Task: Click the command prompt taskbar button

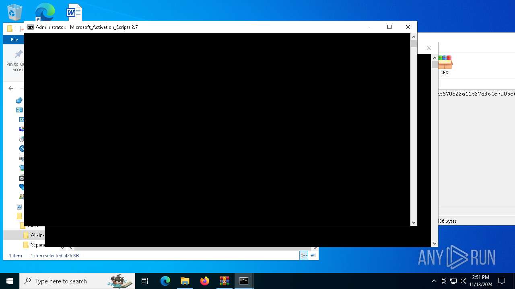Action: [x=244, y=281]
